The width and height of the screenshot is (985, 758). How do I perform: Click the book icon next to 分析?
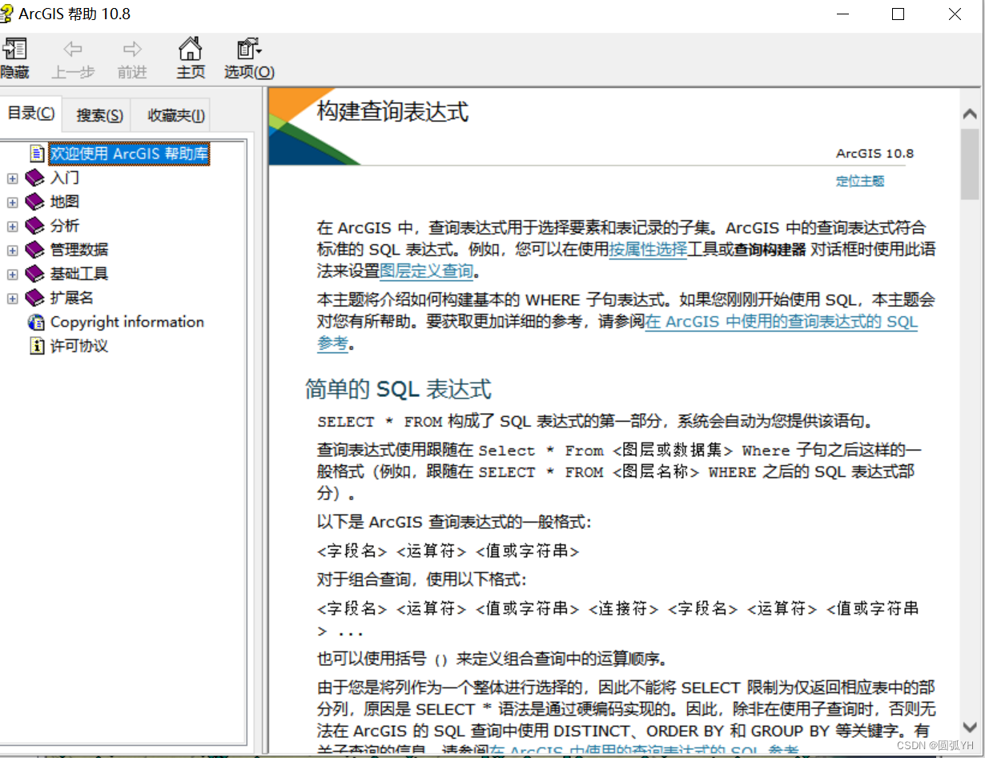point(34,226)
